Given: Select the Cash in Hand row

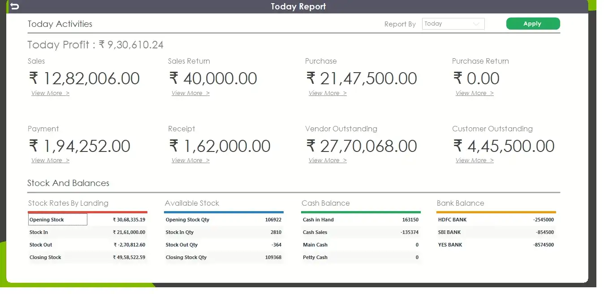Looking at the screenshot, I should click(360, 220).
